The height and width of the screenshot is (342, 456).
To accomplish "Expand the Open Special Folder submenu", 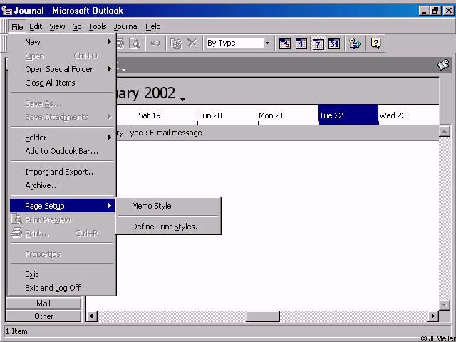I will [62, 69].
